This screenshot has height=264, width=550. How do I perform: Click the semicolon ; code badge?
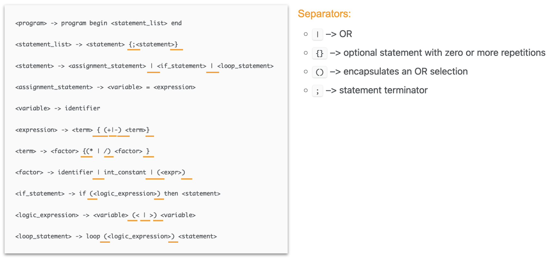pyautogui.click(x=317, y=91)
